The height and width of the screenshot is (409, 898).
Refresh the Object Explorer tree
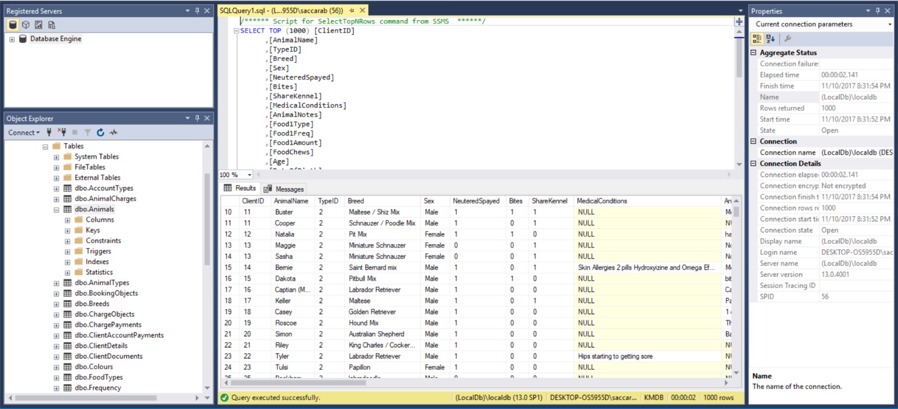click(x=100, y=132)
